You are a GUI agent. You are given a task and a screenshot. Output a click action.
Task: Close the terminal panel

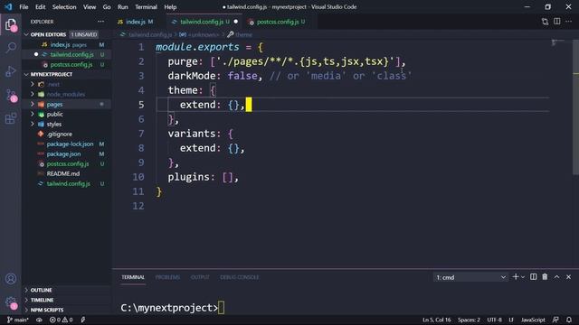pos(568,277)
